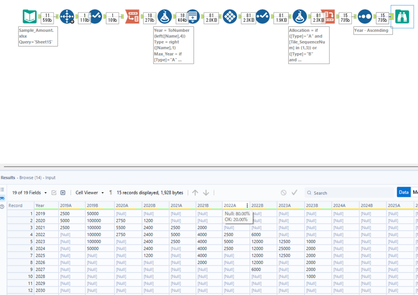Viewport: 418px width, 295px height.
Task: Toggle whitespace display with the pilcrow icon
Action: 110,192
